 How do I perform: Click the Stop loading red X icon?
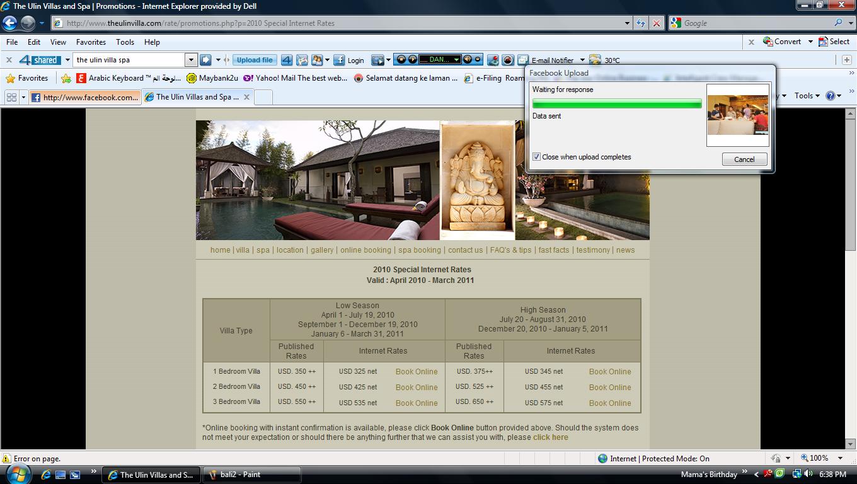point(657,23)
